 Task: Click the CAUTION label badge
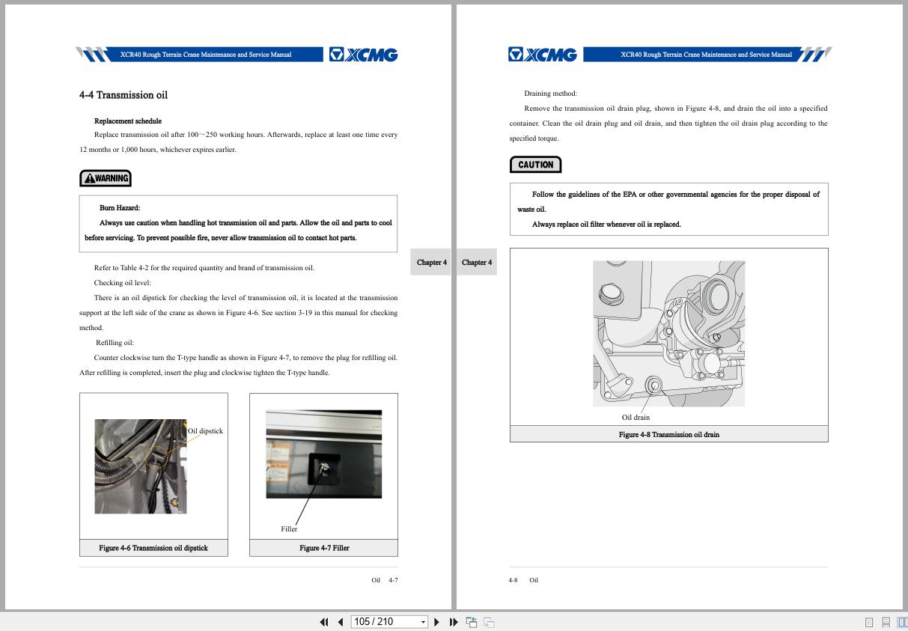(535, 165)
